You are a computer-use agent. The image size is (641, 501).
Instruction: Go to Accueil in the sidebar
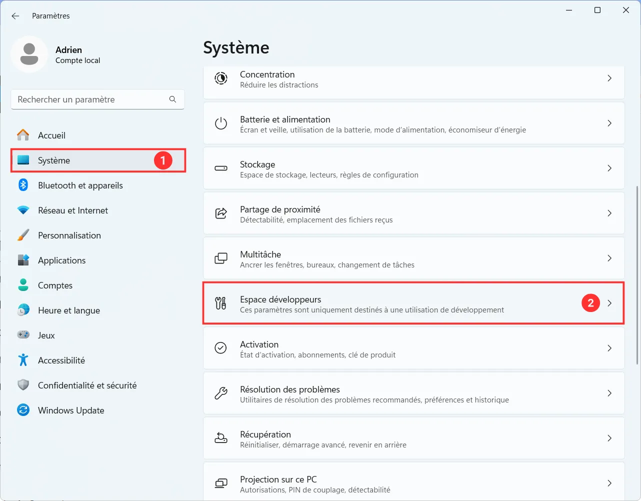click(51, 135)
